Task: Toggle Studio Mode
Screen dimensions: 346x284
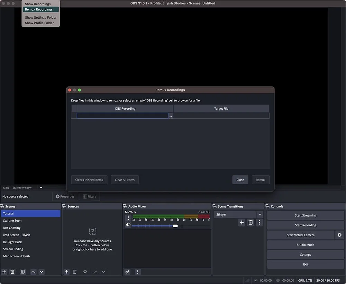Action: tap(306, 245)
